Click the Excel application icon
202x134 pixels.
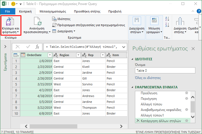(4, 4)
